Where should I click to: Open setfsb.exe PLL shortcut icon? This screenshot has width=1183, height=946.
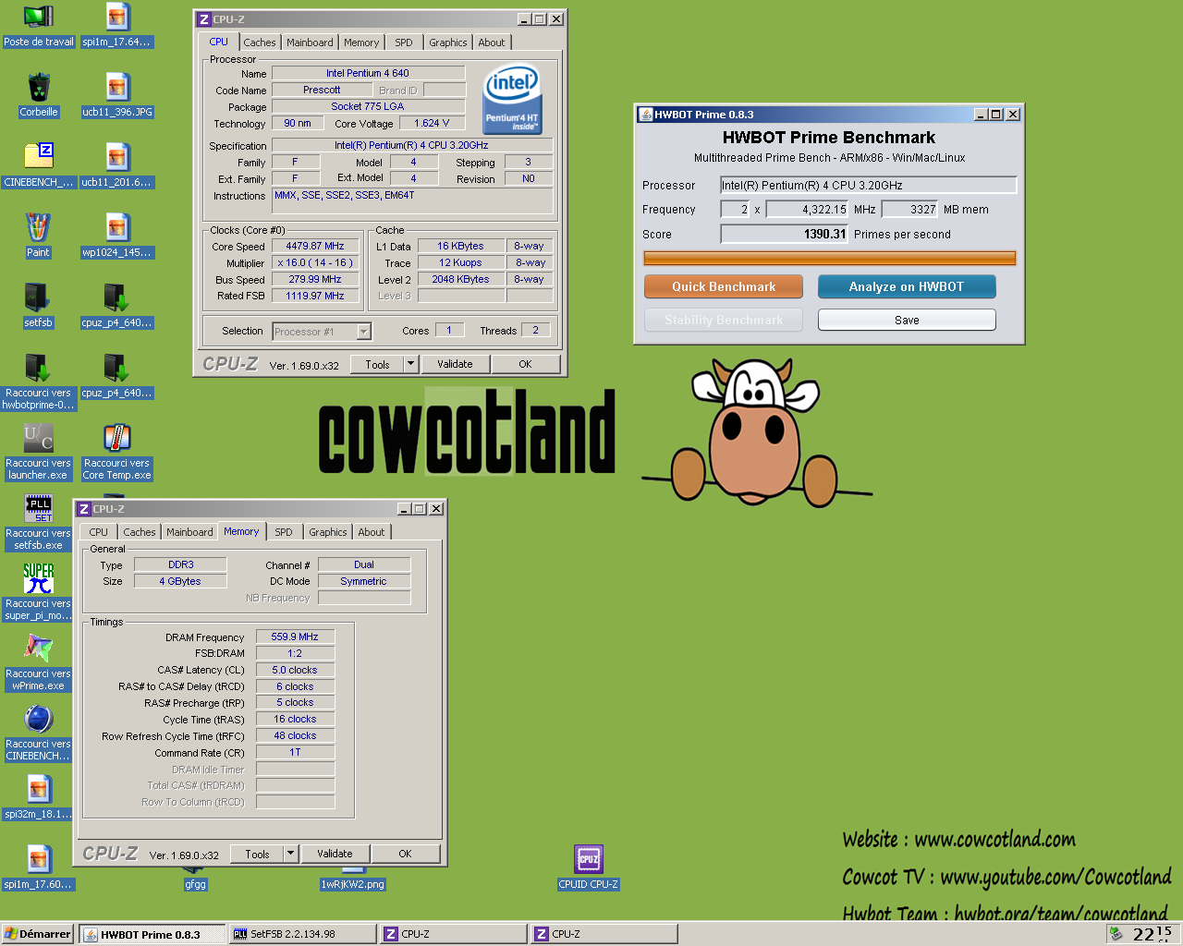38,522
